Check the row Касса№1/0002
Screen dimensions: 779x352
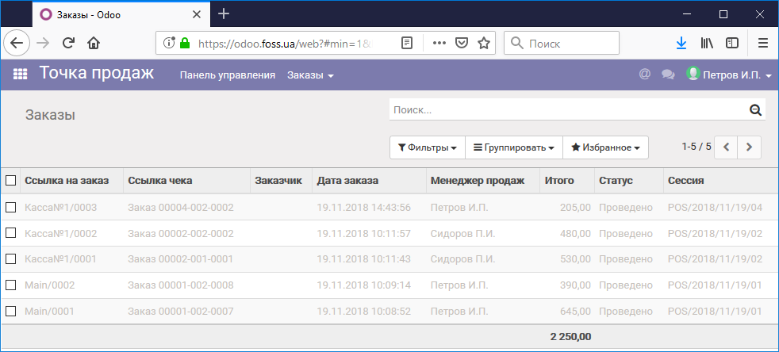[x=11, y=233]
